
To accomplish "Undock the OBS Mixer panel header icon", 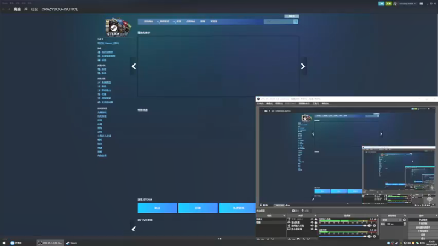I will point(377,215).
